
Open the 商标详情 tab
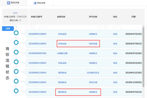pyautogui.click(x=13, y=3)
